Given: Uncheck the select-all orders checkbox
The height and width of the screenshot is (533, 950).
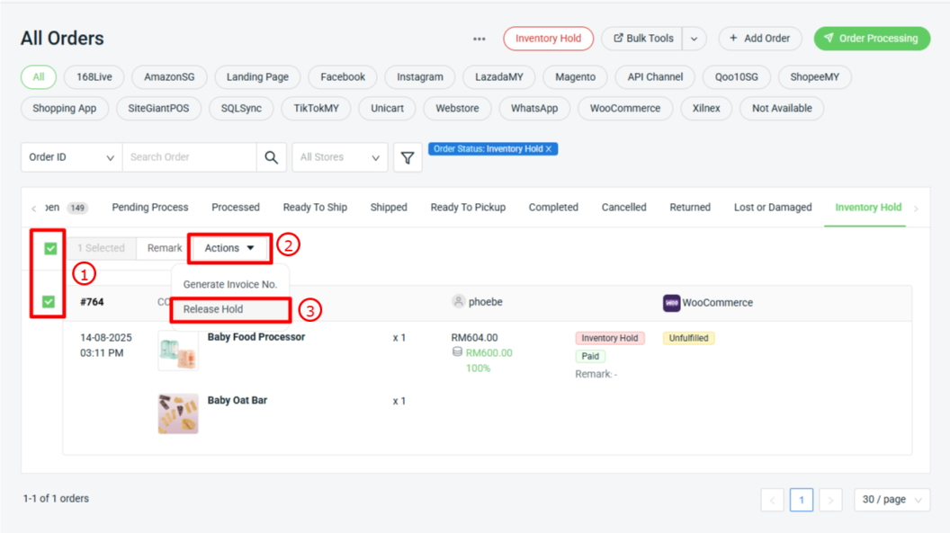Looking at the screenshot, I should [50, 248].
